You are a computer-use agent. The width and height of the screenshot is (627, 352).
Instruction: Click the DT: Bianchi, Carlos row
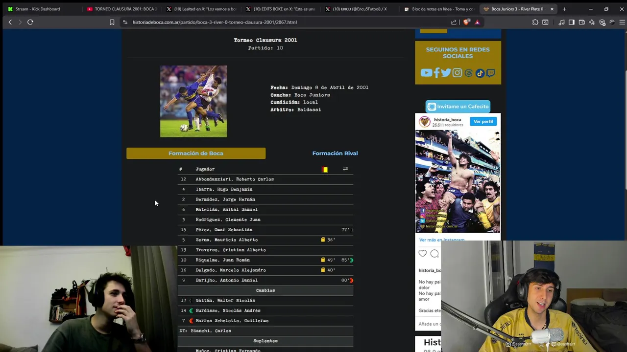[265, 331]
